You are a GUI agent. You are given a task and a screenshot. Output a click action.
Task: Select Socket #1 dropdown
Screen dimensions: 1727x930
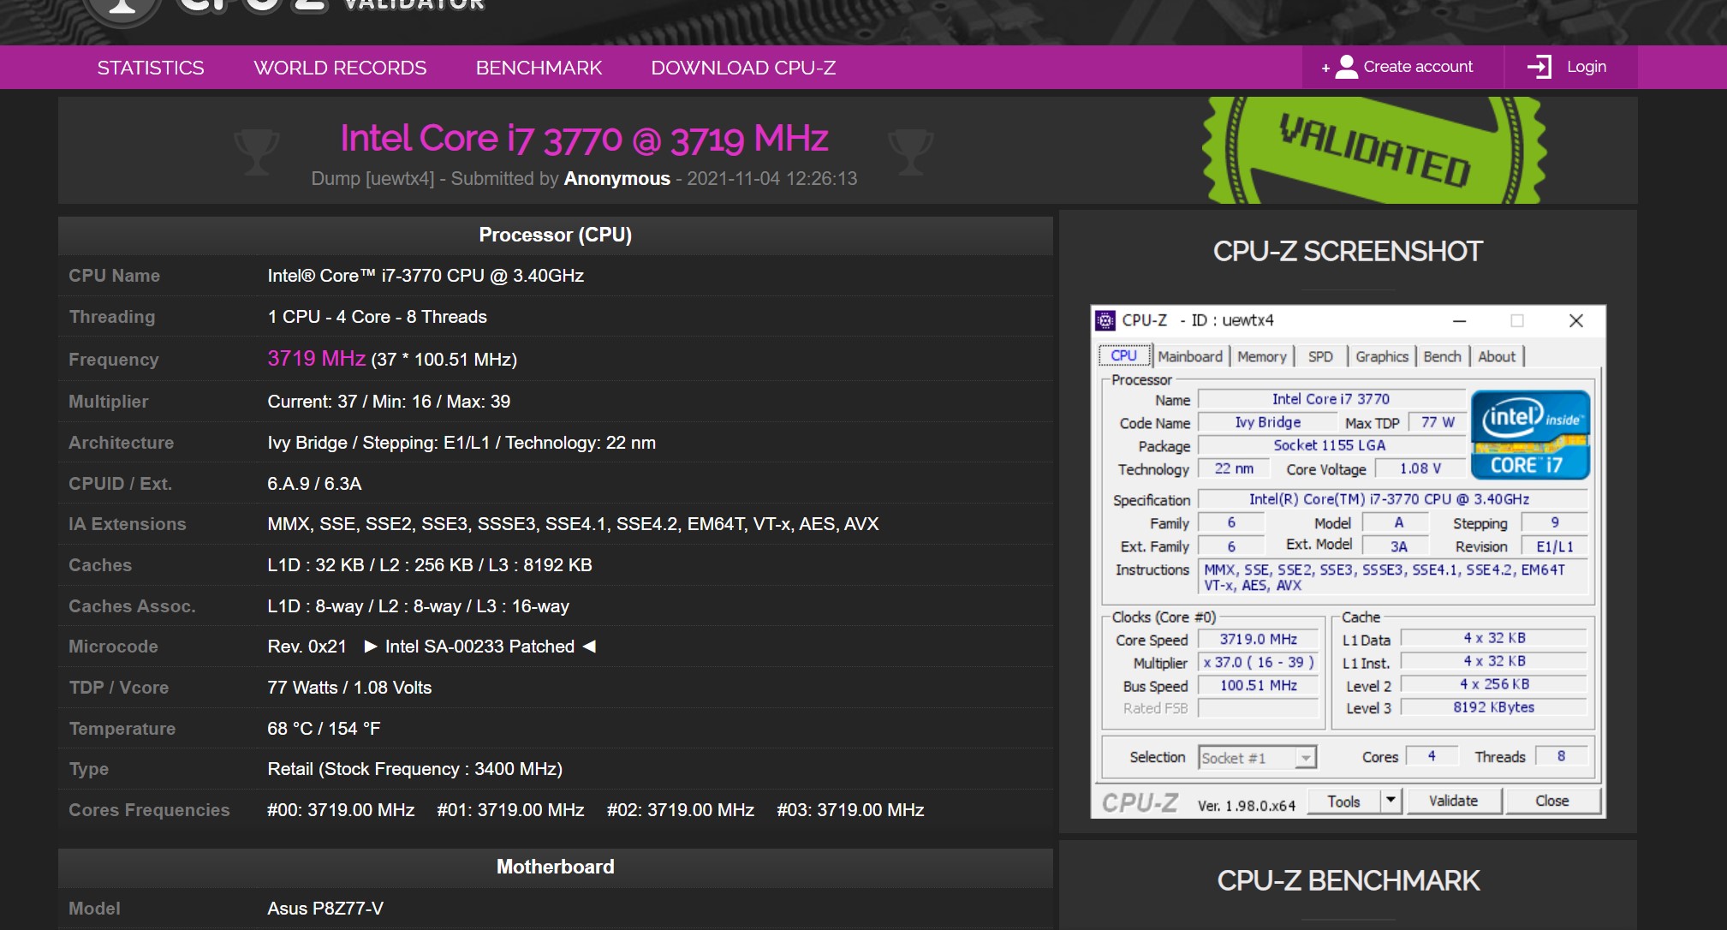pos(1254,756)
